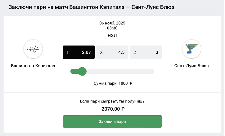Image resolution: width=225 pixels, height=136 pixels.
Task: Select outcome 1 with odds 2.07
Action: pos(79,52)
